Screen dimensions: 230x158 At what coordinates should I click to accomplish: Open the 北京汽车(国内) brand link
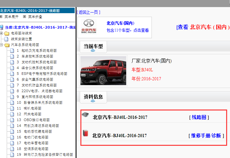(x=120, y=23)
